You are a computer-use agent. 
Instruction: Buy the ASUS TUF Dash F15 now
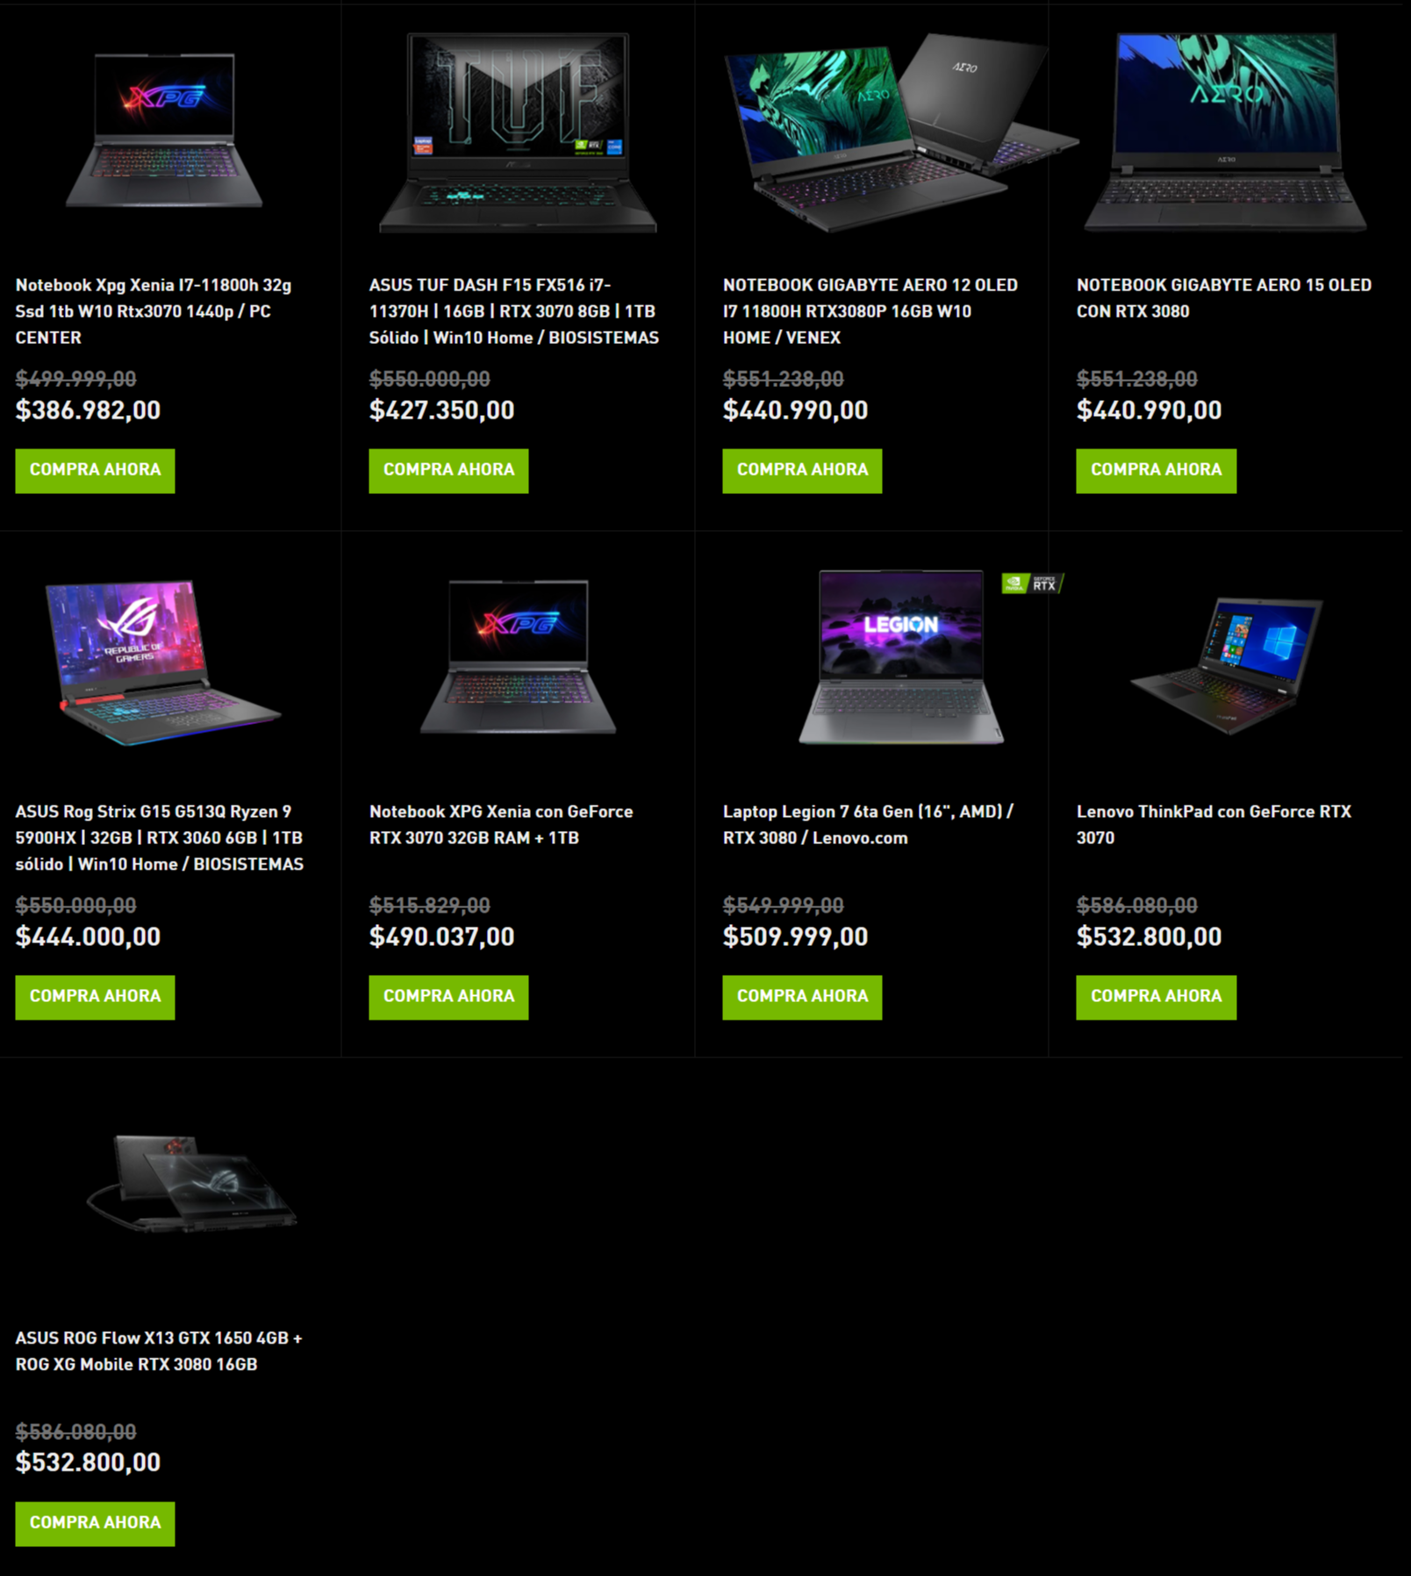point(448,470)
